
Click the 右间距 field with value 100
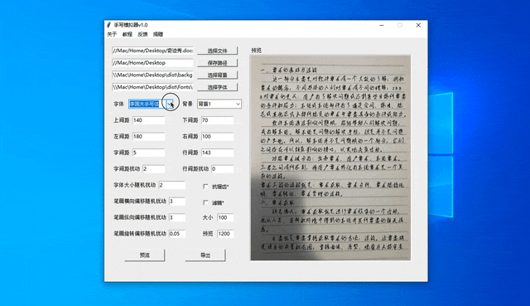pos(217,136)
